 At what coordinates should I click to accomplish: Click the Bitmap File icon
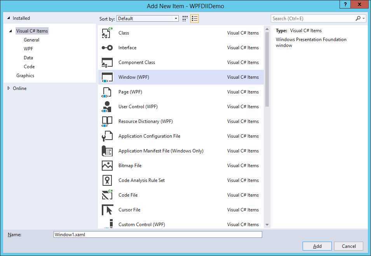107,166
